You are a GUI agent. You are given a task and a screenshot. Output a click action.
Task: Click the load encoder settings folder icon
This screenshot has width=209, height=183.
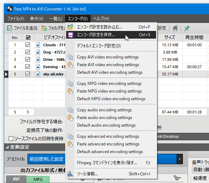point(70,27)
